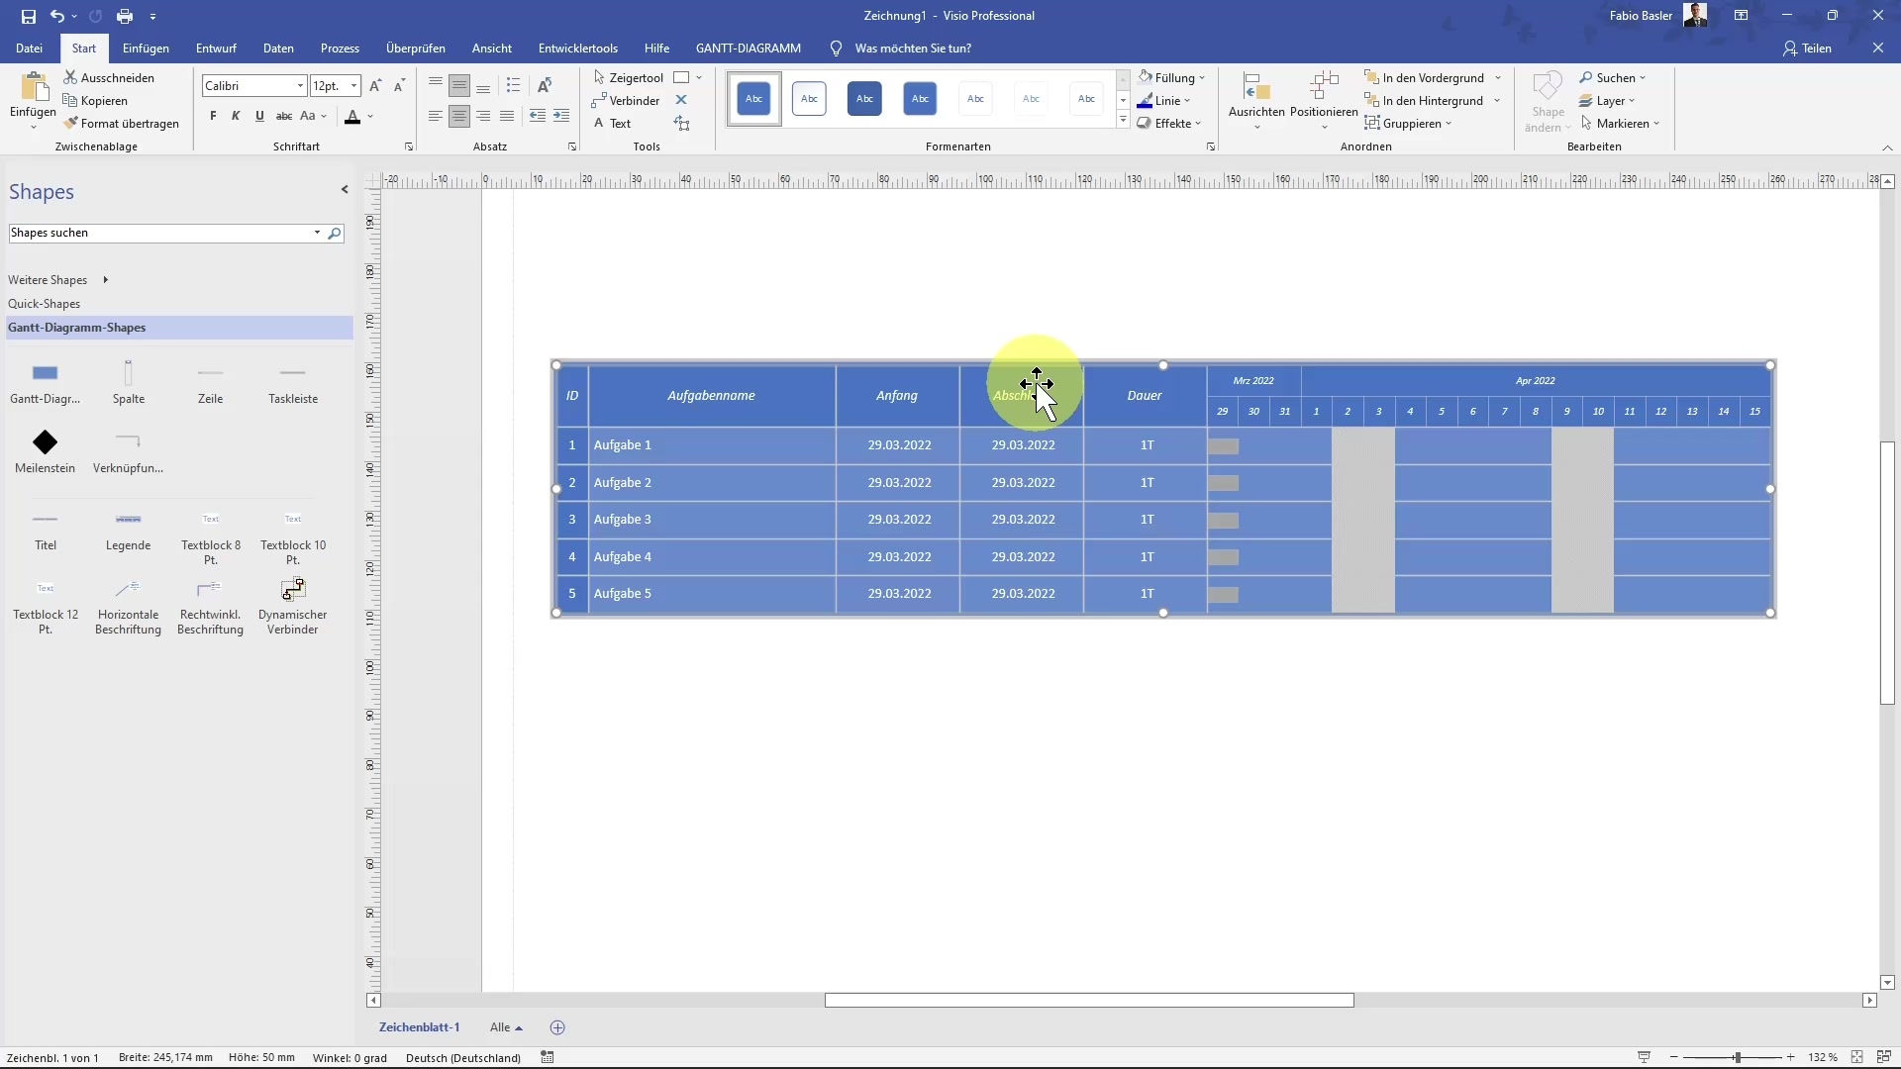This screenshot has height=1069, width=1901.
Task: Enable underline formatting (U)
Action: pos(259,116)
